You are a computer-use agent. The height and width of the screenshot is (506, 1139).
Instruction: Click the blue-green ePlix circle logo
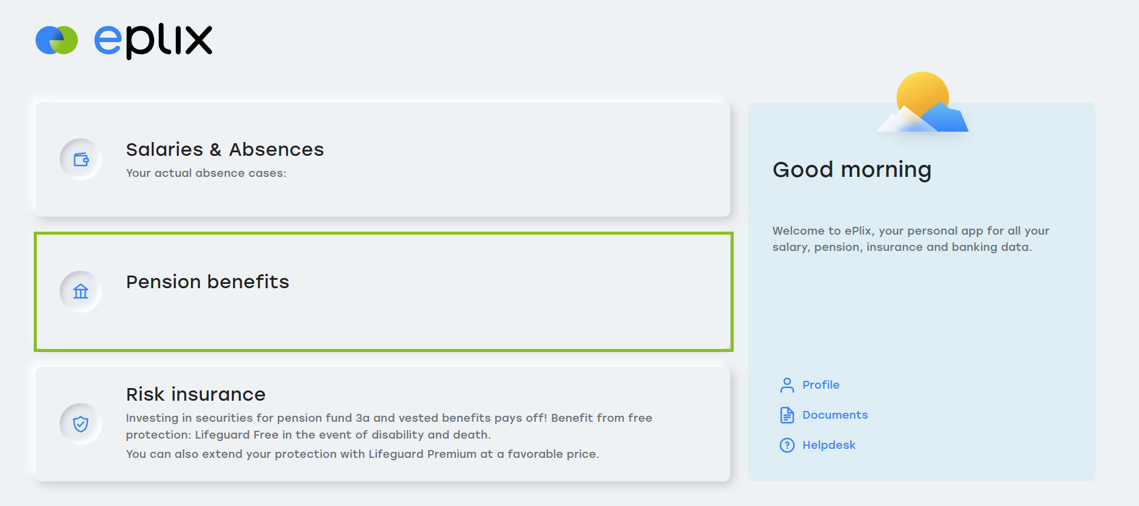click(57, 40)
